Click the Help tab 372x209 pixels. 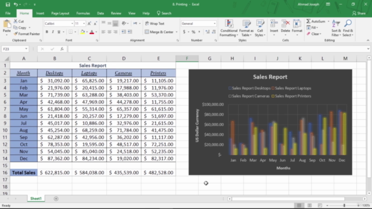[x=146, y=13]
